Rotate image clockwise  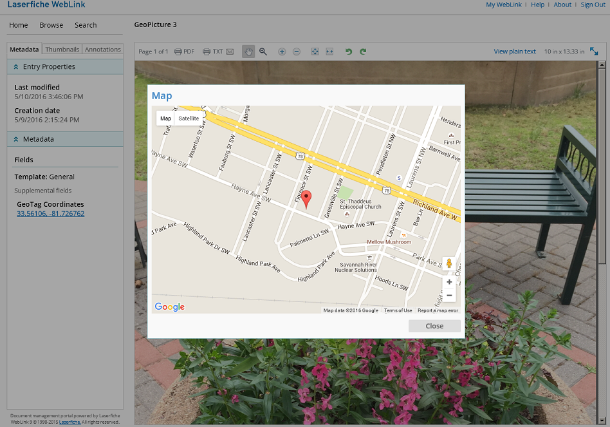coord(363,52)
